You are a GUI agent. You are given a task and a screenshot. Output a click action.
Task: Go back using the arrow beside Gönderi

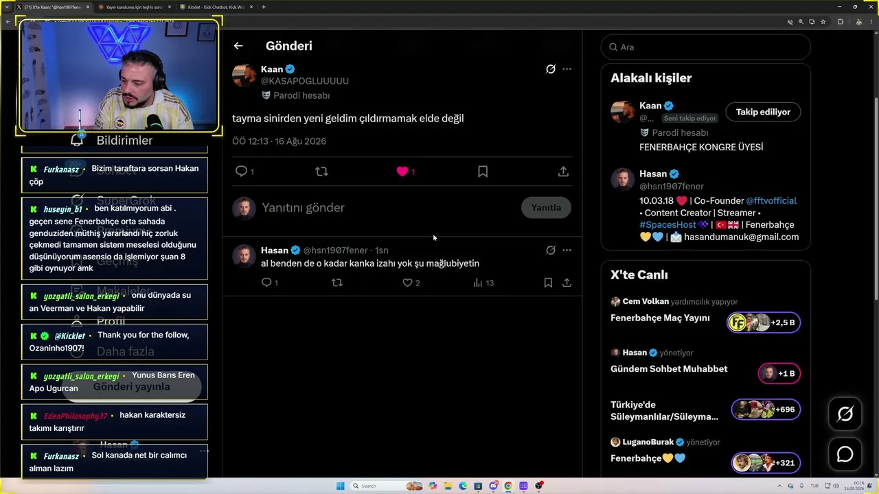[238, 46]
